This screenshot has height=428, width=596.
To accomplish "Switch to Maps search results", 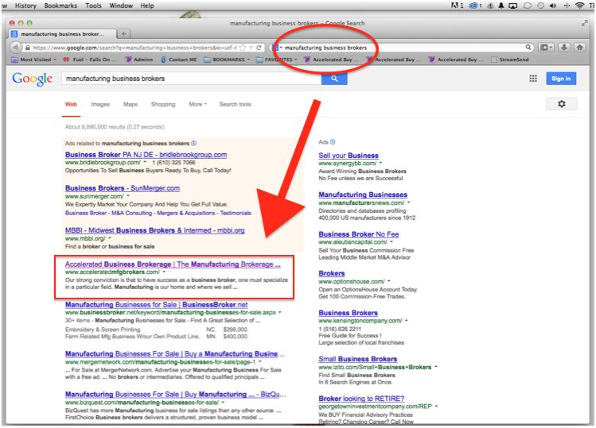I will (x=130, y=104).
